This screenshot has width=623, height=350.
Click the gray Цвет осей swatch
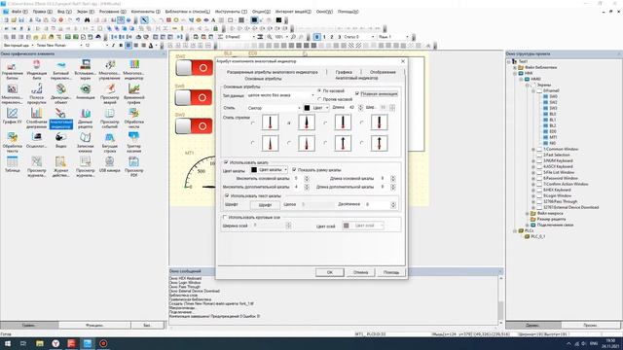pyautogui.click(x=347, y=226)
